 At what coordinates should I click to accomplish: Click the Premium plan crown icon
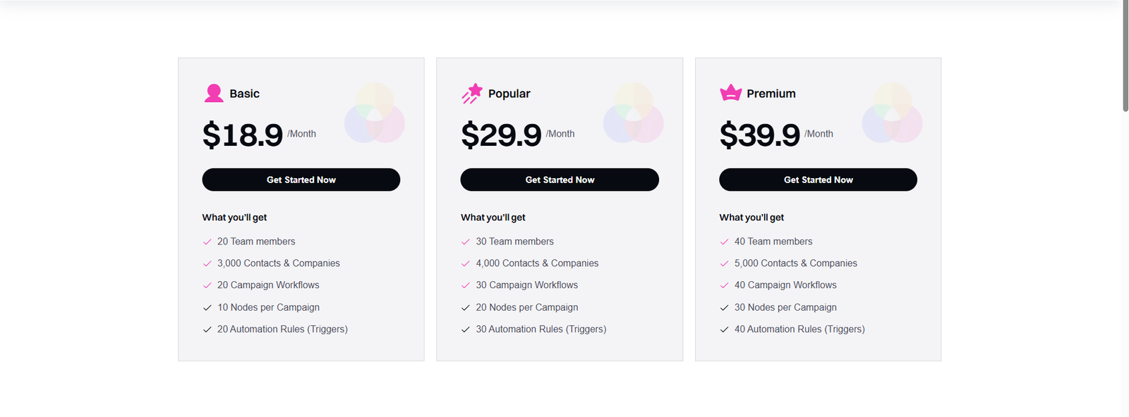[x=730, y=93]
